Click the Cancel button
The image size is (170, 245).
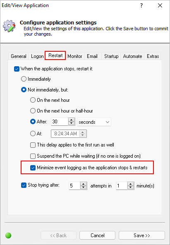click(98, 235)
